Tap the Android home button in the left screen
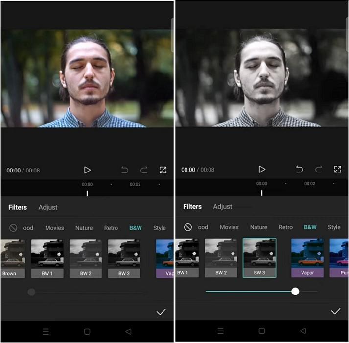Viewport: 349px width, 343px height. pos(87,331)
